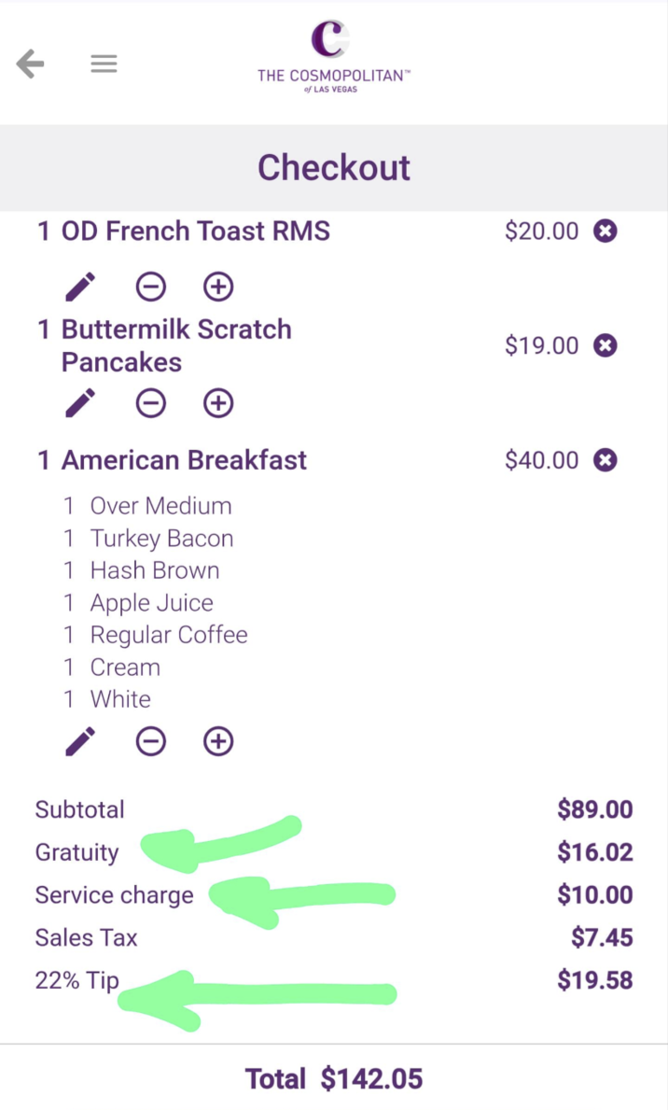Select the Gratuity line item
Image resolution: width=668 pixels, height=1110 pixels.
[x=77, y=852]
